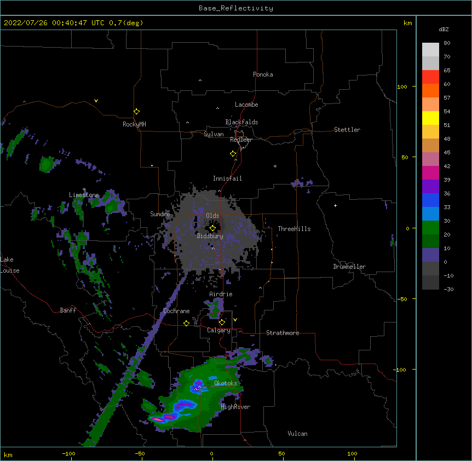The width and height of the screenshot is (472, 461).
Task: Click the 45 value on dBZ legend
Action: tap(447, 153)
